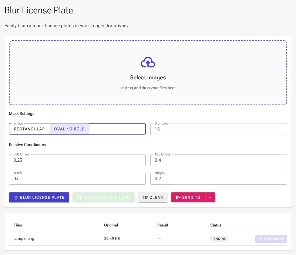
Task: Select the Oval / Circle shape option
Action: (x=69, y=129)
